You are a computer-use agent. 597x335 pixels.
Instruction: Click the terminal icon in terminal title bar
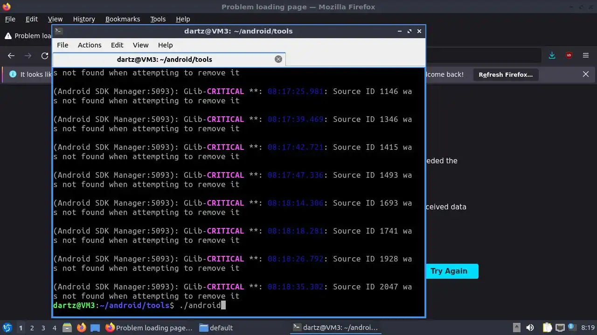point(58,31)
